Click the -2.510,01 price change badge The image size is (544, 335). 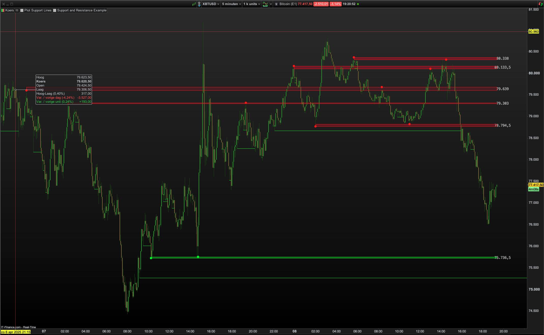coord(321,4)
